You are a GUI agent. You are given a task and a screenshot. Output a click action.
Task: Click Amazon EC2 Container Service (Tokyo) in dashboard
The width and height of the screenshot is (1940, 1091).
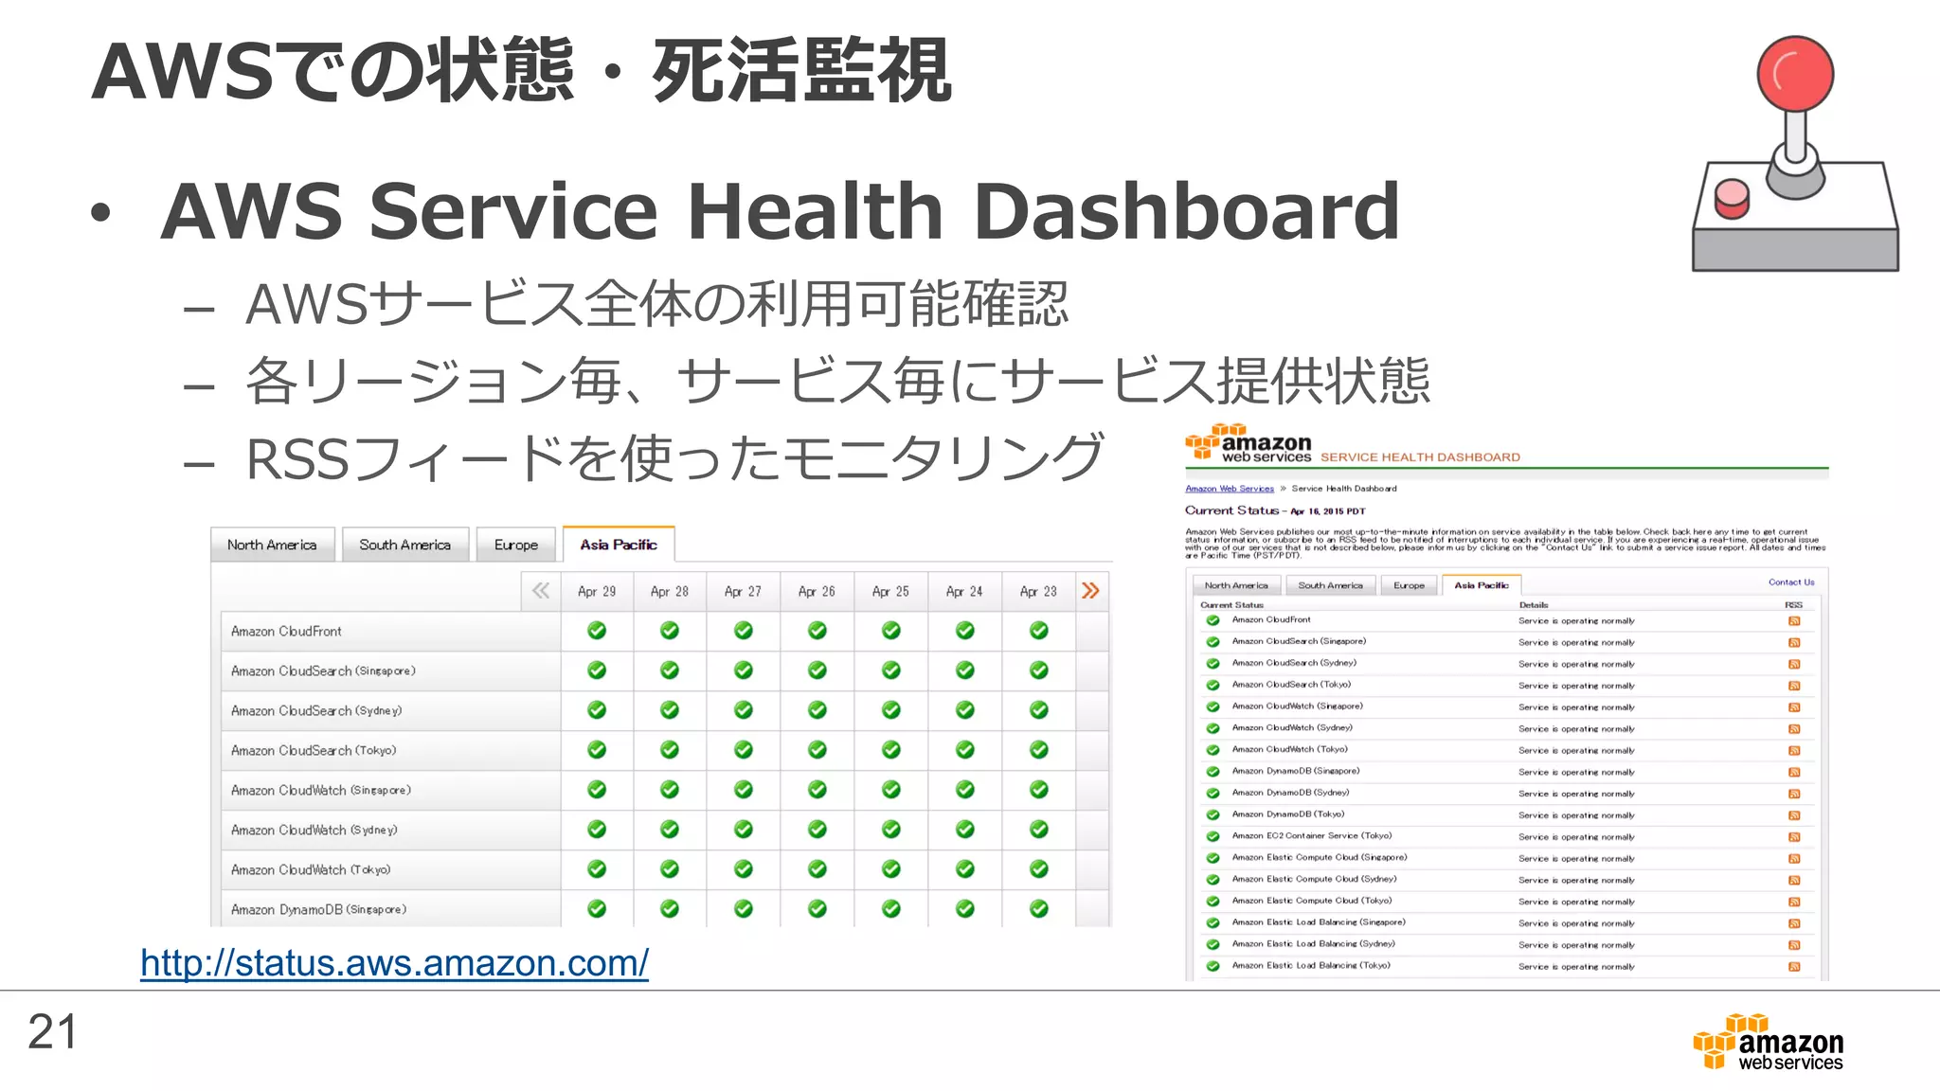pos(1312,836)
